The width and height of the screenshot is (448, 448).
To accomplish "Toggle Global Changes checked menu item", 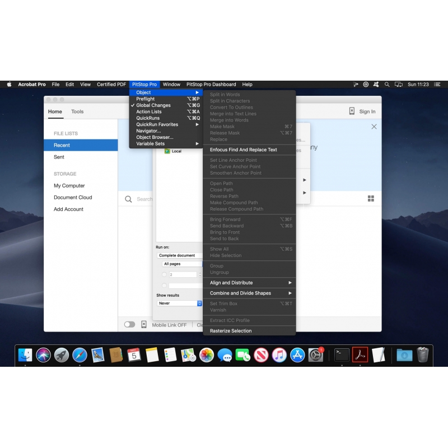I will click(166, 105).
